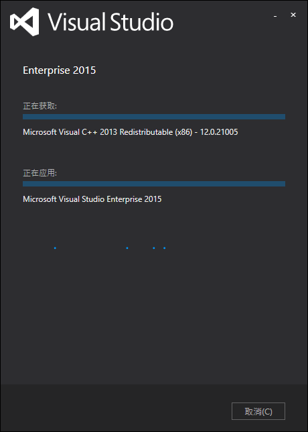Click the Visual C++ 2013 Redistributable package text
The image size is (308, 432).
tap(131, 132)
